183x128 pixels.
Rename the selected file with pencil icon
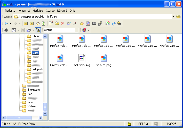click(75, 23)
